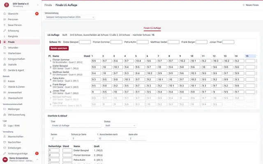The width and height of the screenshot is (263, 164).
Task: Switch to the Finale LG Auflage tab
Action: pyautogui.click(x=152, y=28)
